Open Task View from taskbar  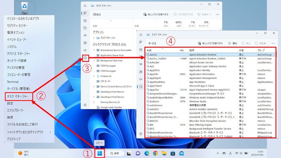click(x=129, y=154)
